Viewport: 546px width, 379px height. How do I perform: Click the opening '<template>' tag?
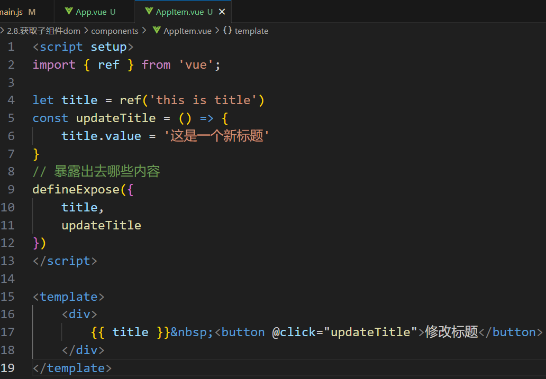click(69, 297)
